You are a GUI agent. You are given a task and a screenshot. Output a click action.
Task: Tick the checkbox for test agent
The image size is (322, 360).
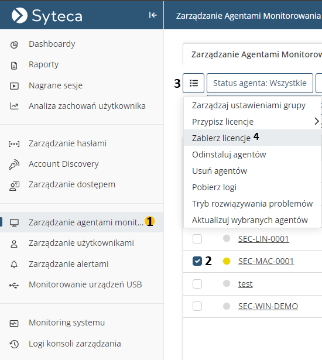tap(197, 284)
